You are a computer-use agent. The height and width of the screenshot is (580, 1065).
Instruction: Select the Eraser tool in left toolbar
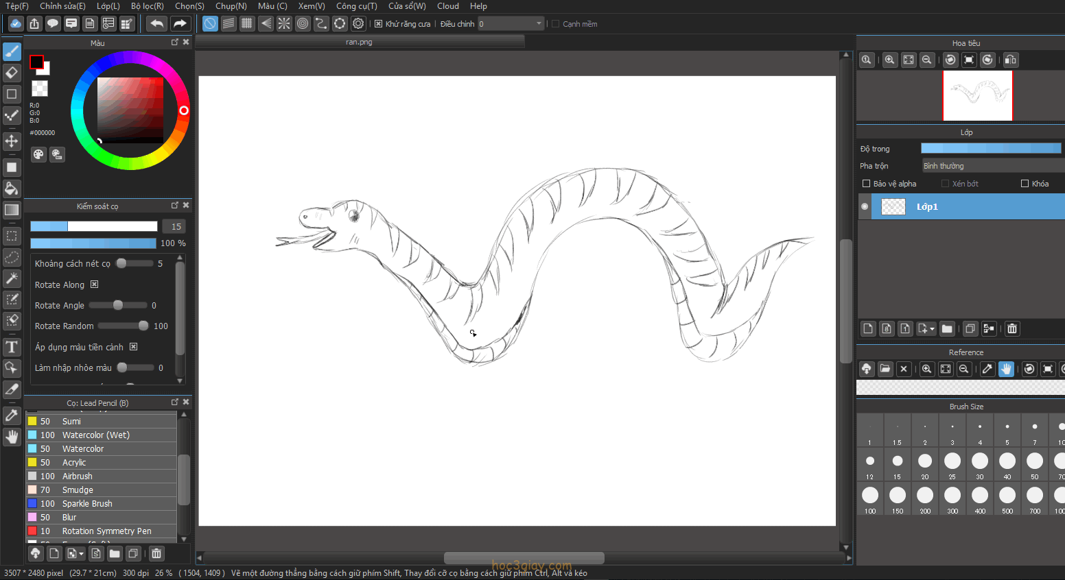(12, 72)
